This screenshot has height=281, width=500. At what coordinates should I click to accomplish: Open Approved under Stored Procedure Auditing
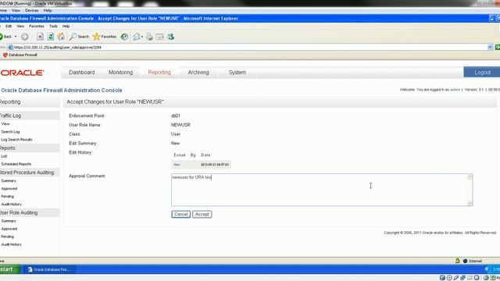pos(9,189)
